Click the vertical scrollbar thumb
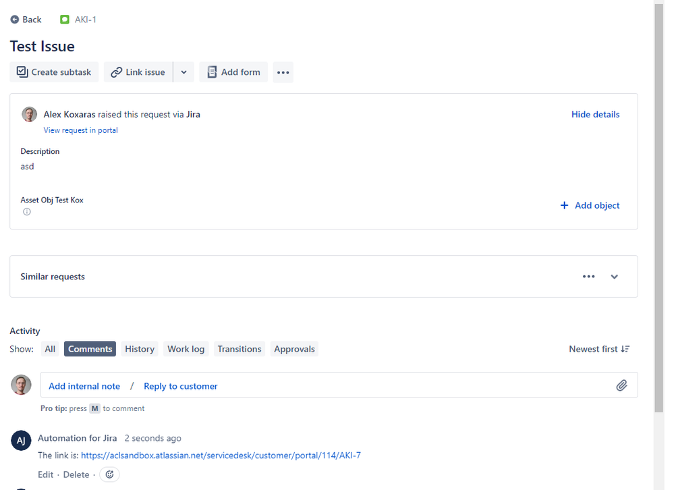This screenshot has height=490, width=674. (659, 208)
